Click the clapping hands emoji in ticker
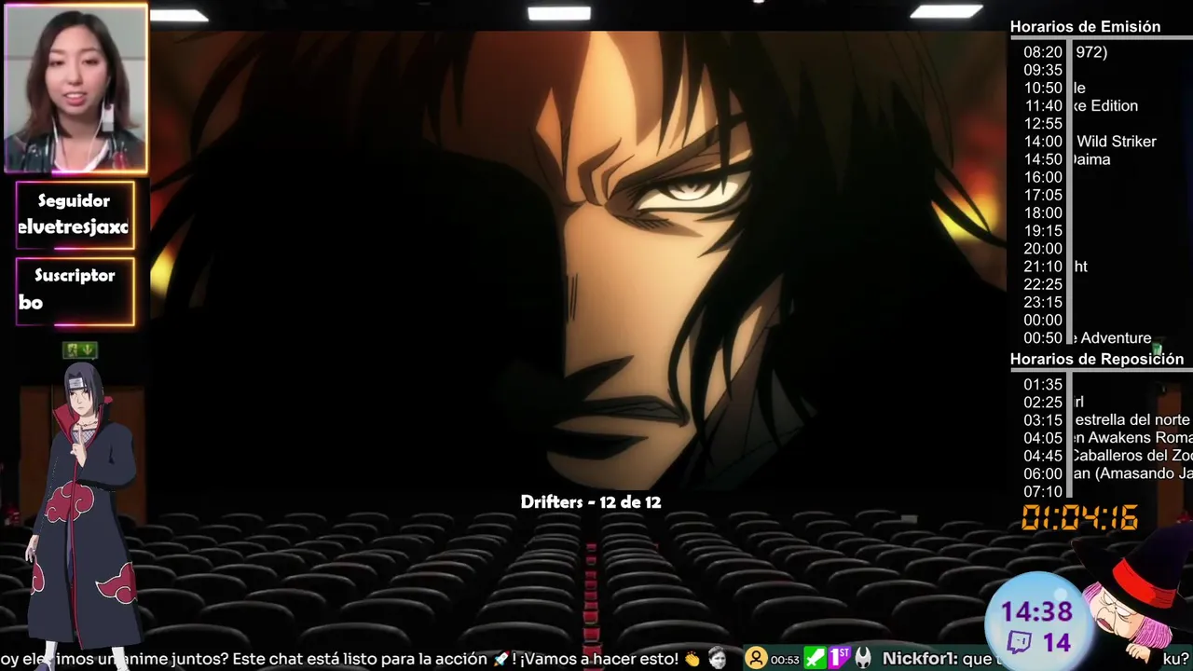Screen dimensions: 1193x671 click(692, 659)
